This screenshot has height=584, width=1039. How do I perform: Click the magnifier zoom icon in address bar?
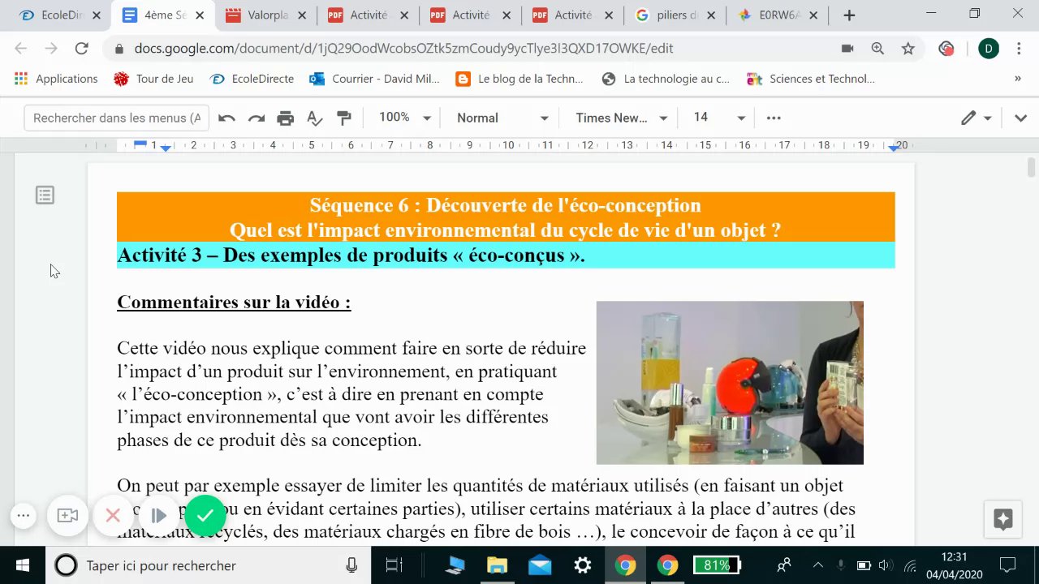877,49
